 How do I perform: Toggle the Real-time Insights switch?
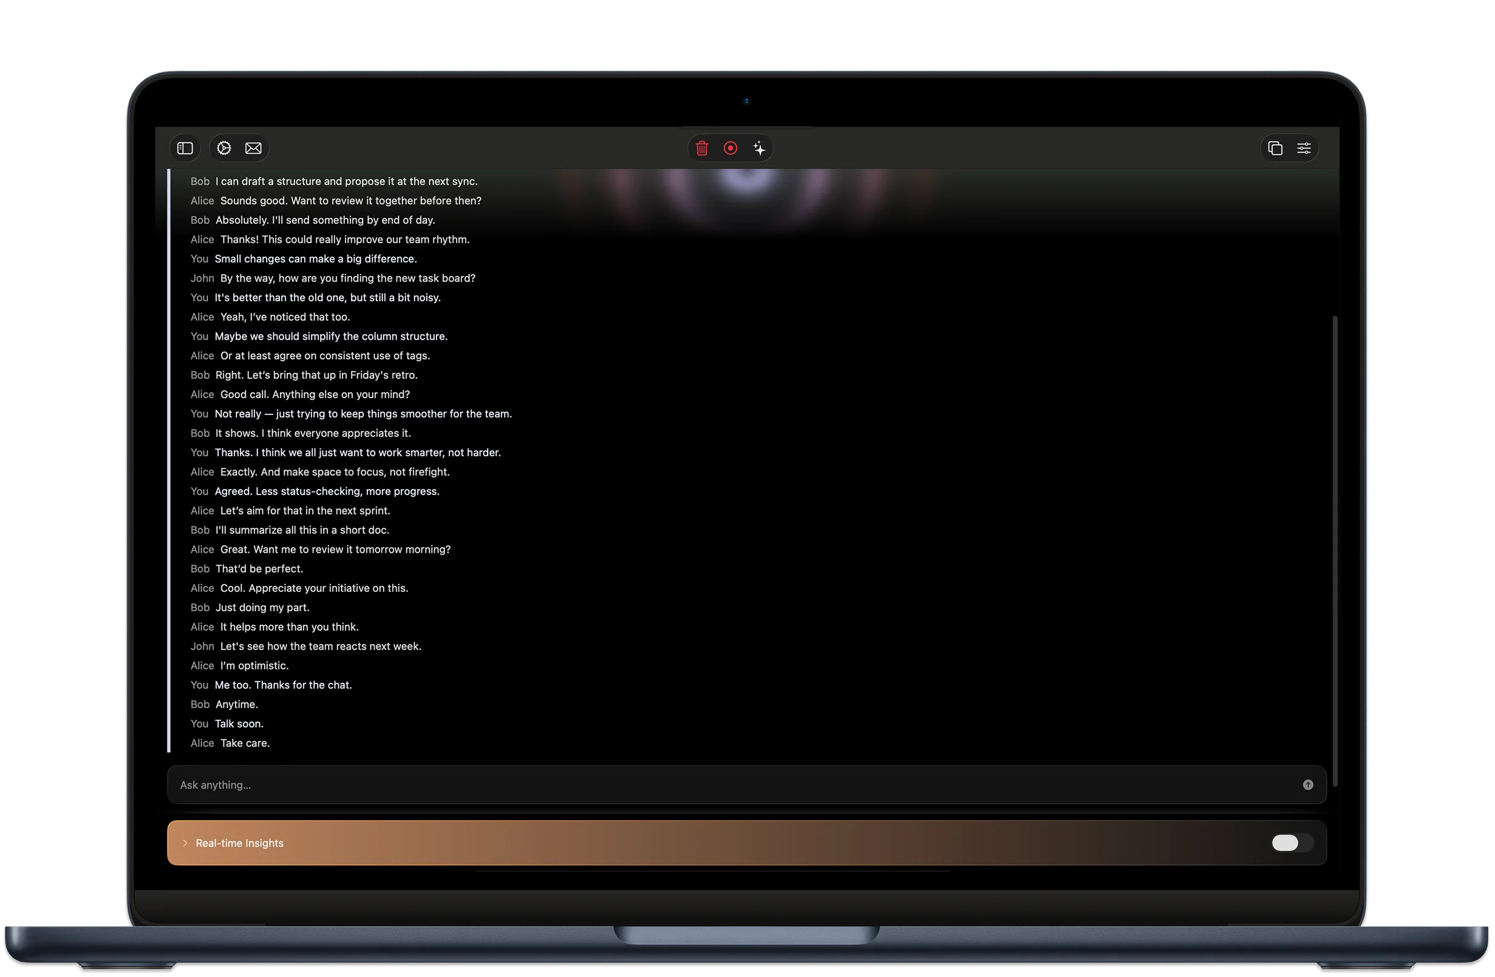coord(1292,843)
